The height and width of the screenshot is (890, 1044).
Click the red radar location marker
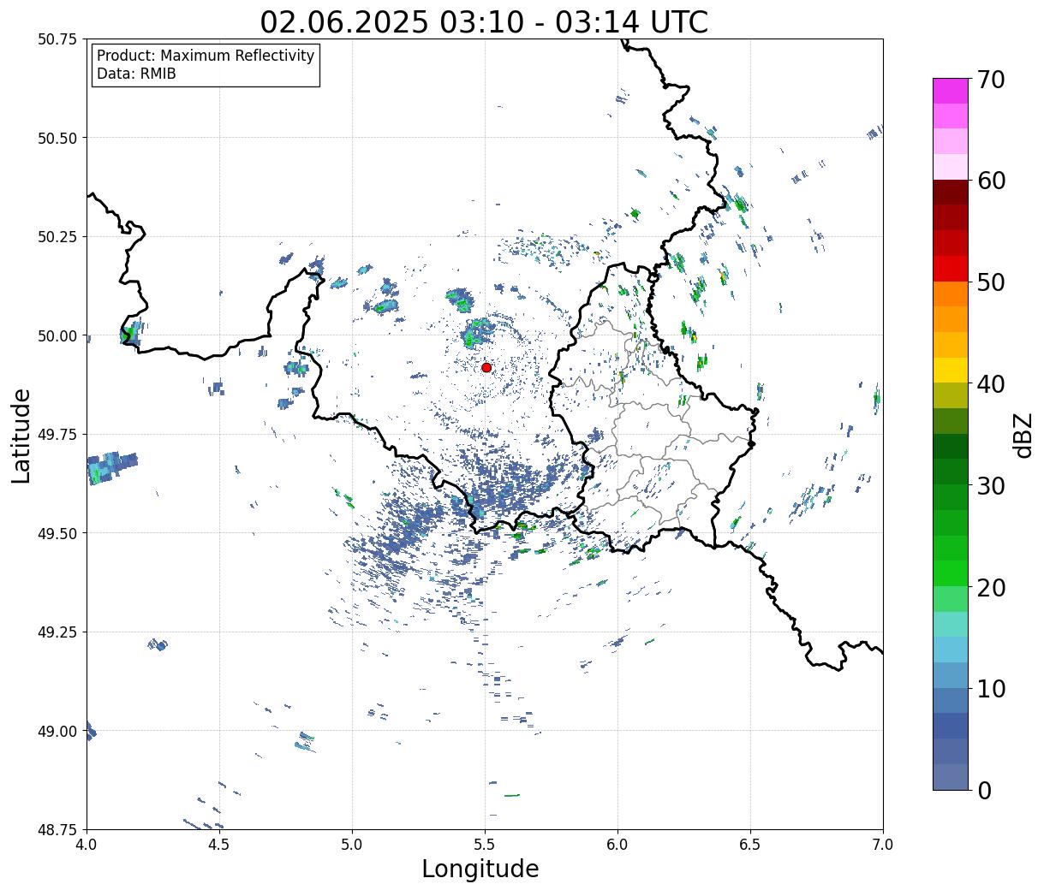(x=486, y=367)
